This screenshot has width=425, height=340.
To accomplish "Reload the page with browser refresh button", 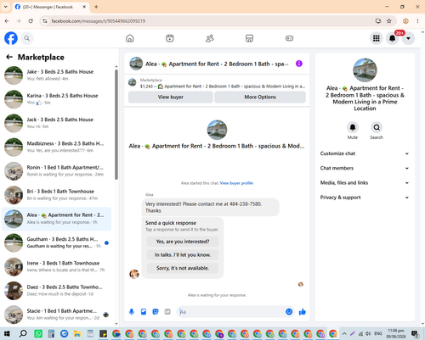I will pyautogui.click(x=31, y=21).
